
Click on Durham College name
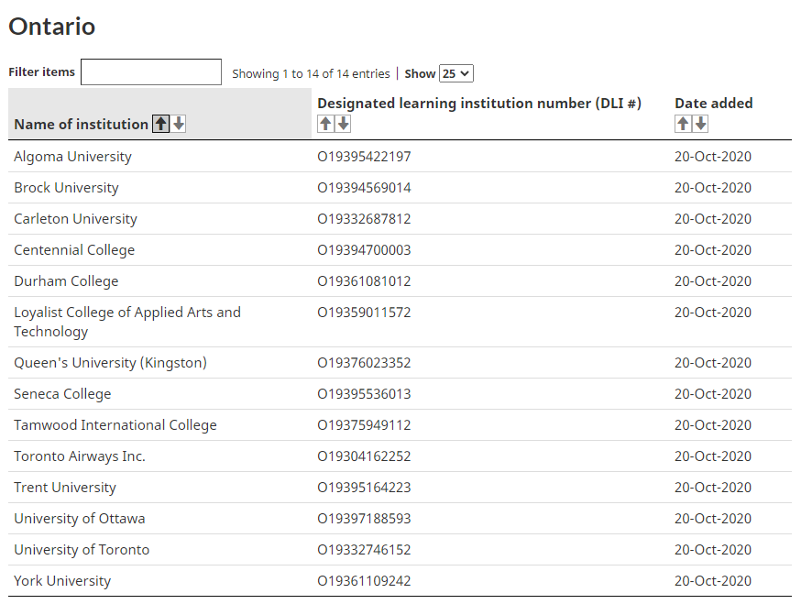(66, 281)
